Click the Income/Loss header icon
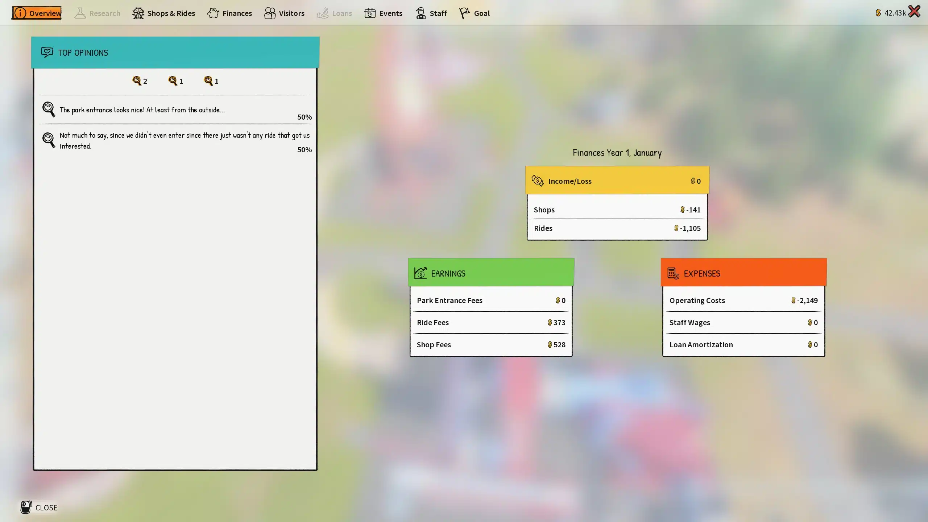The width and height of the screenshot is (928, 522). pyautogui.click(x=537, y=181)
